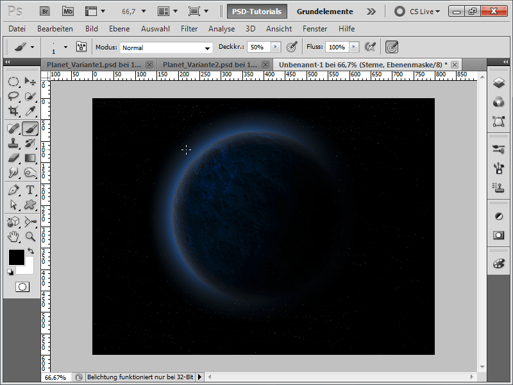Select the Eyedropper tool
Screen dimensions: 513x385
click(30, 110)
